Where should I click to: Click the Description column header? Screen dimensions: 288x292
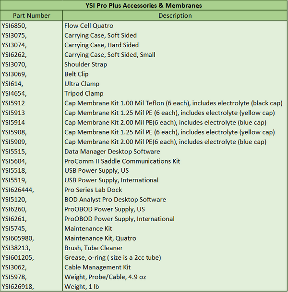(x=175, y=15)
